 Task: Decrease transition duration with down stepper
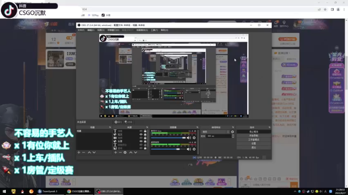coord(233,137)
